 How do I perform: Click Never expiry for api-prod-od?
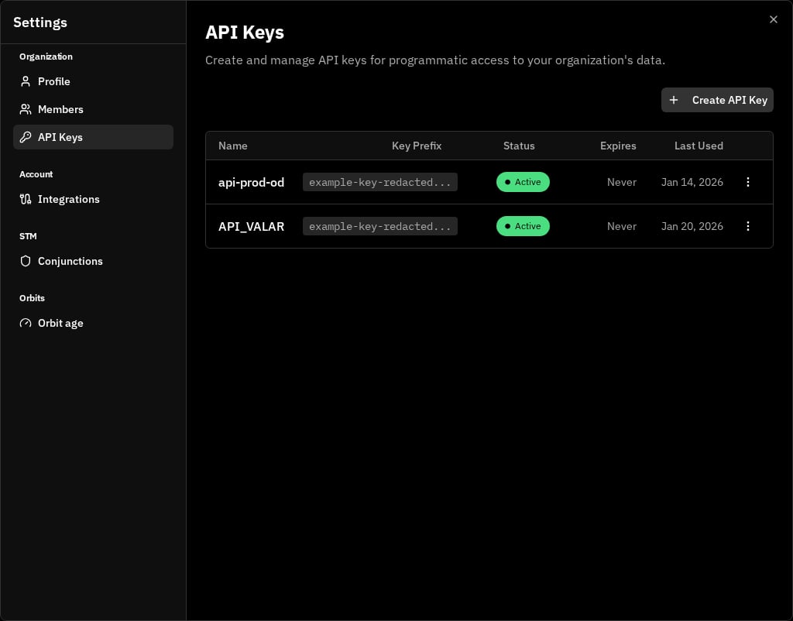pos(622,182)
